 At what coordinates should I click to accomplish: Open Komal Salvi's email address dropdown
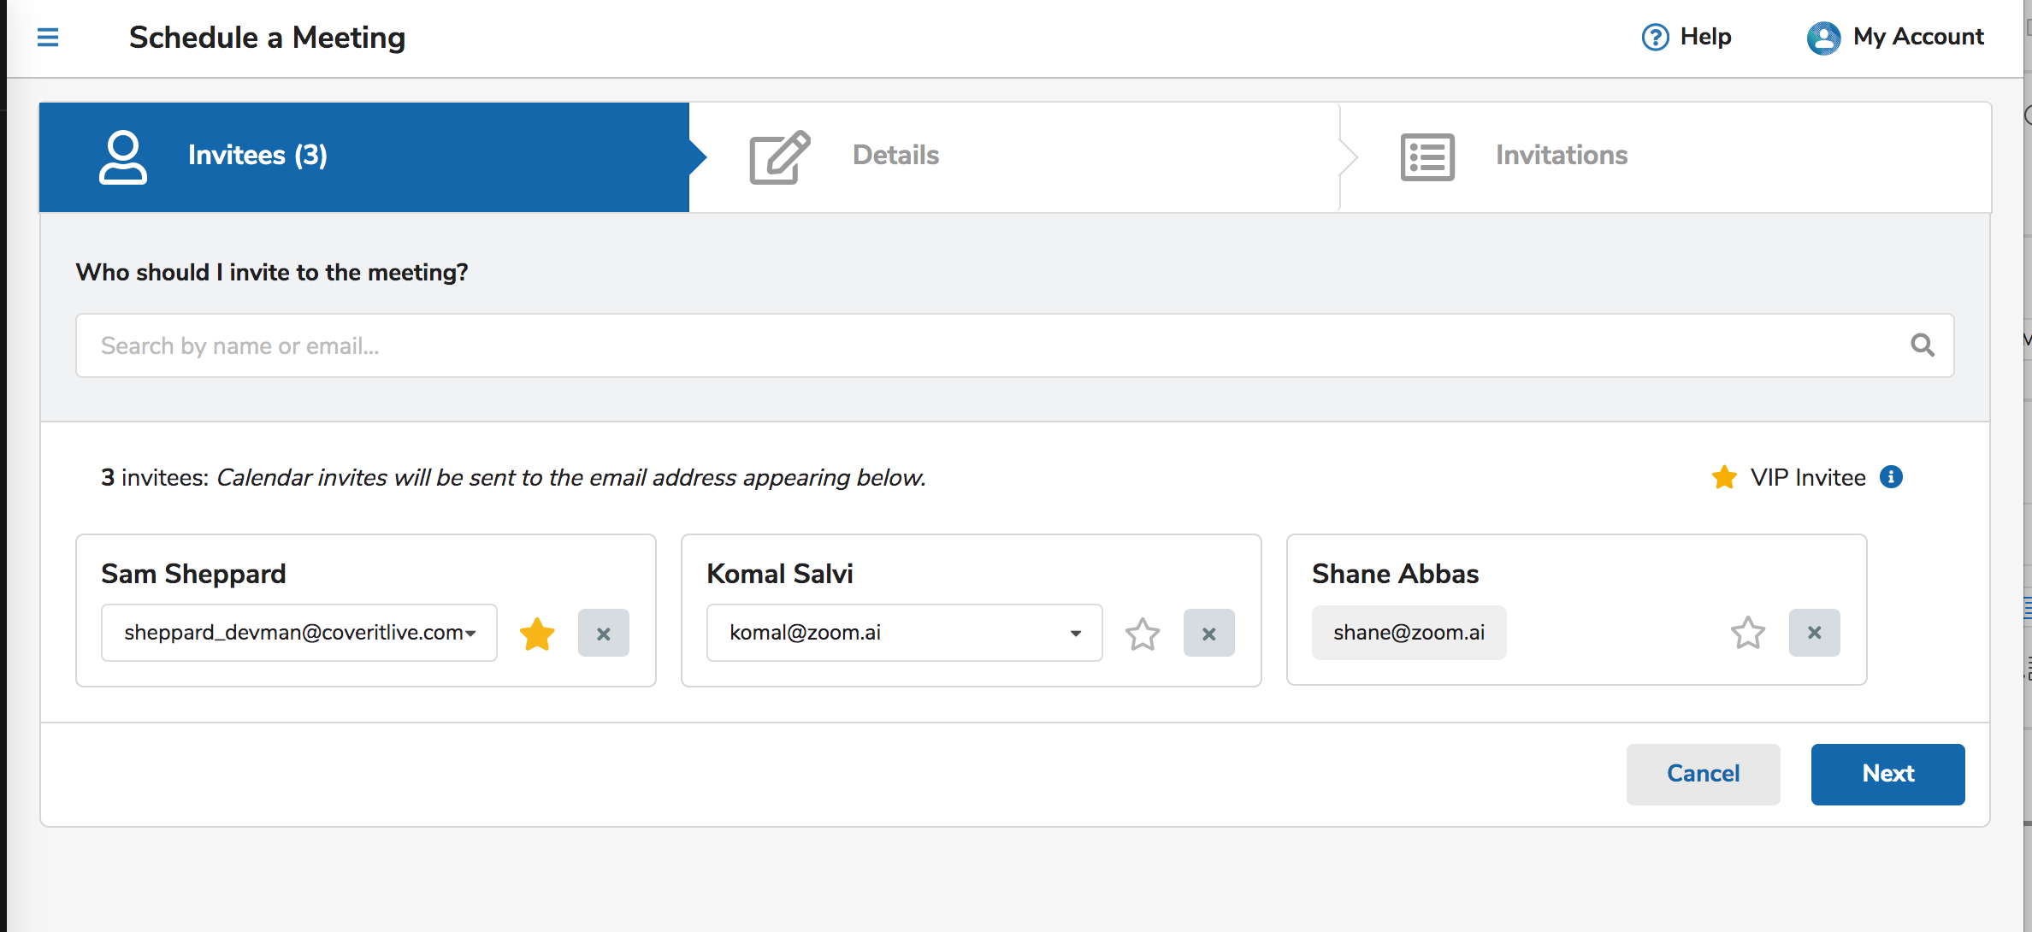pyautogui.click(x=904, y=633)
